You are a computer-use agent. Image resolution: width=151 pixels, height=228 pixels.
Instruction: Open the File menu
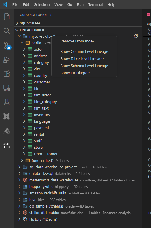click(15, 5)
